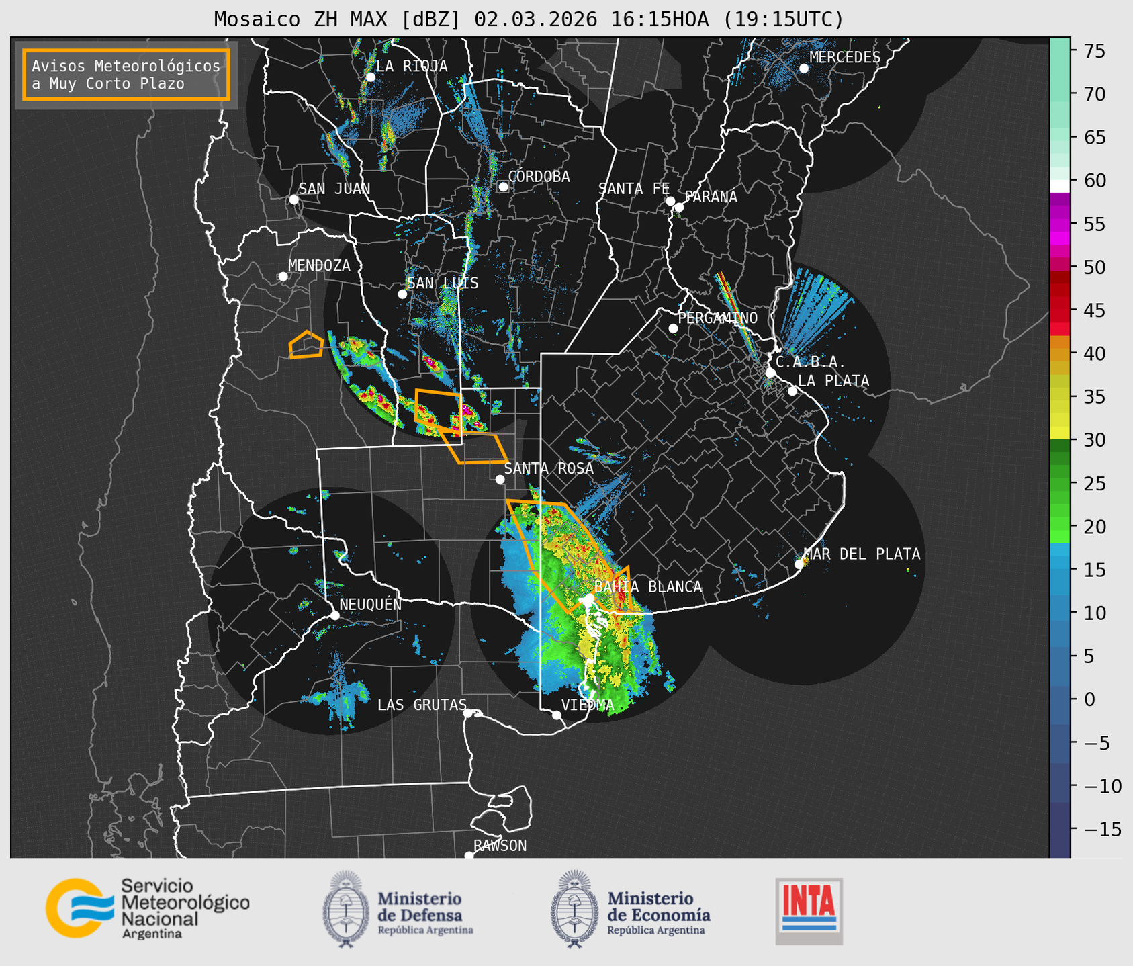Viewport: 1133px width, 966px height.
Task: Click the SAN LUIS city dot
Action: click(x=402, y=294)
